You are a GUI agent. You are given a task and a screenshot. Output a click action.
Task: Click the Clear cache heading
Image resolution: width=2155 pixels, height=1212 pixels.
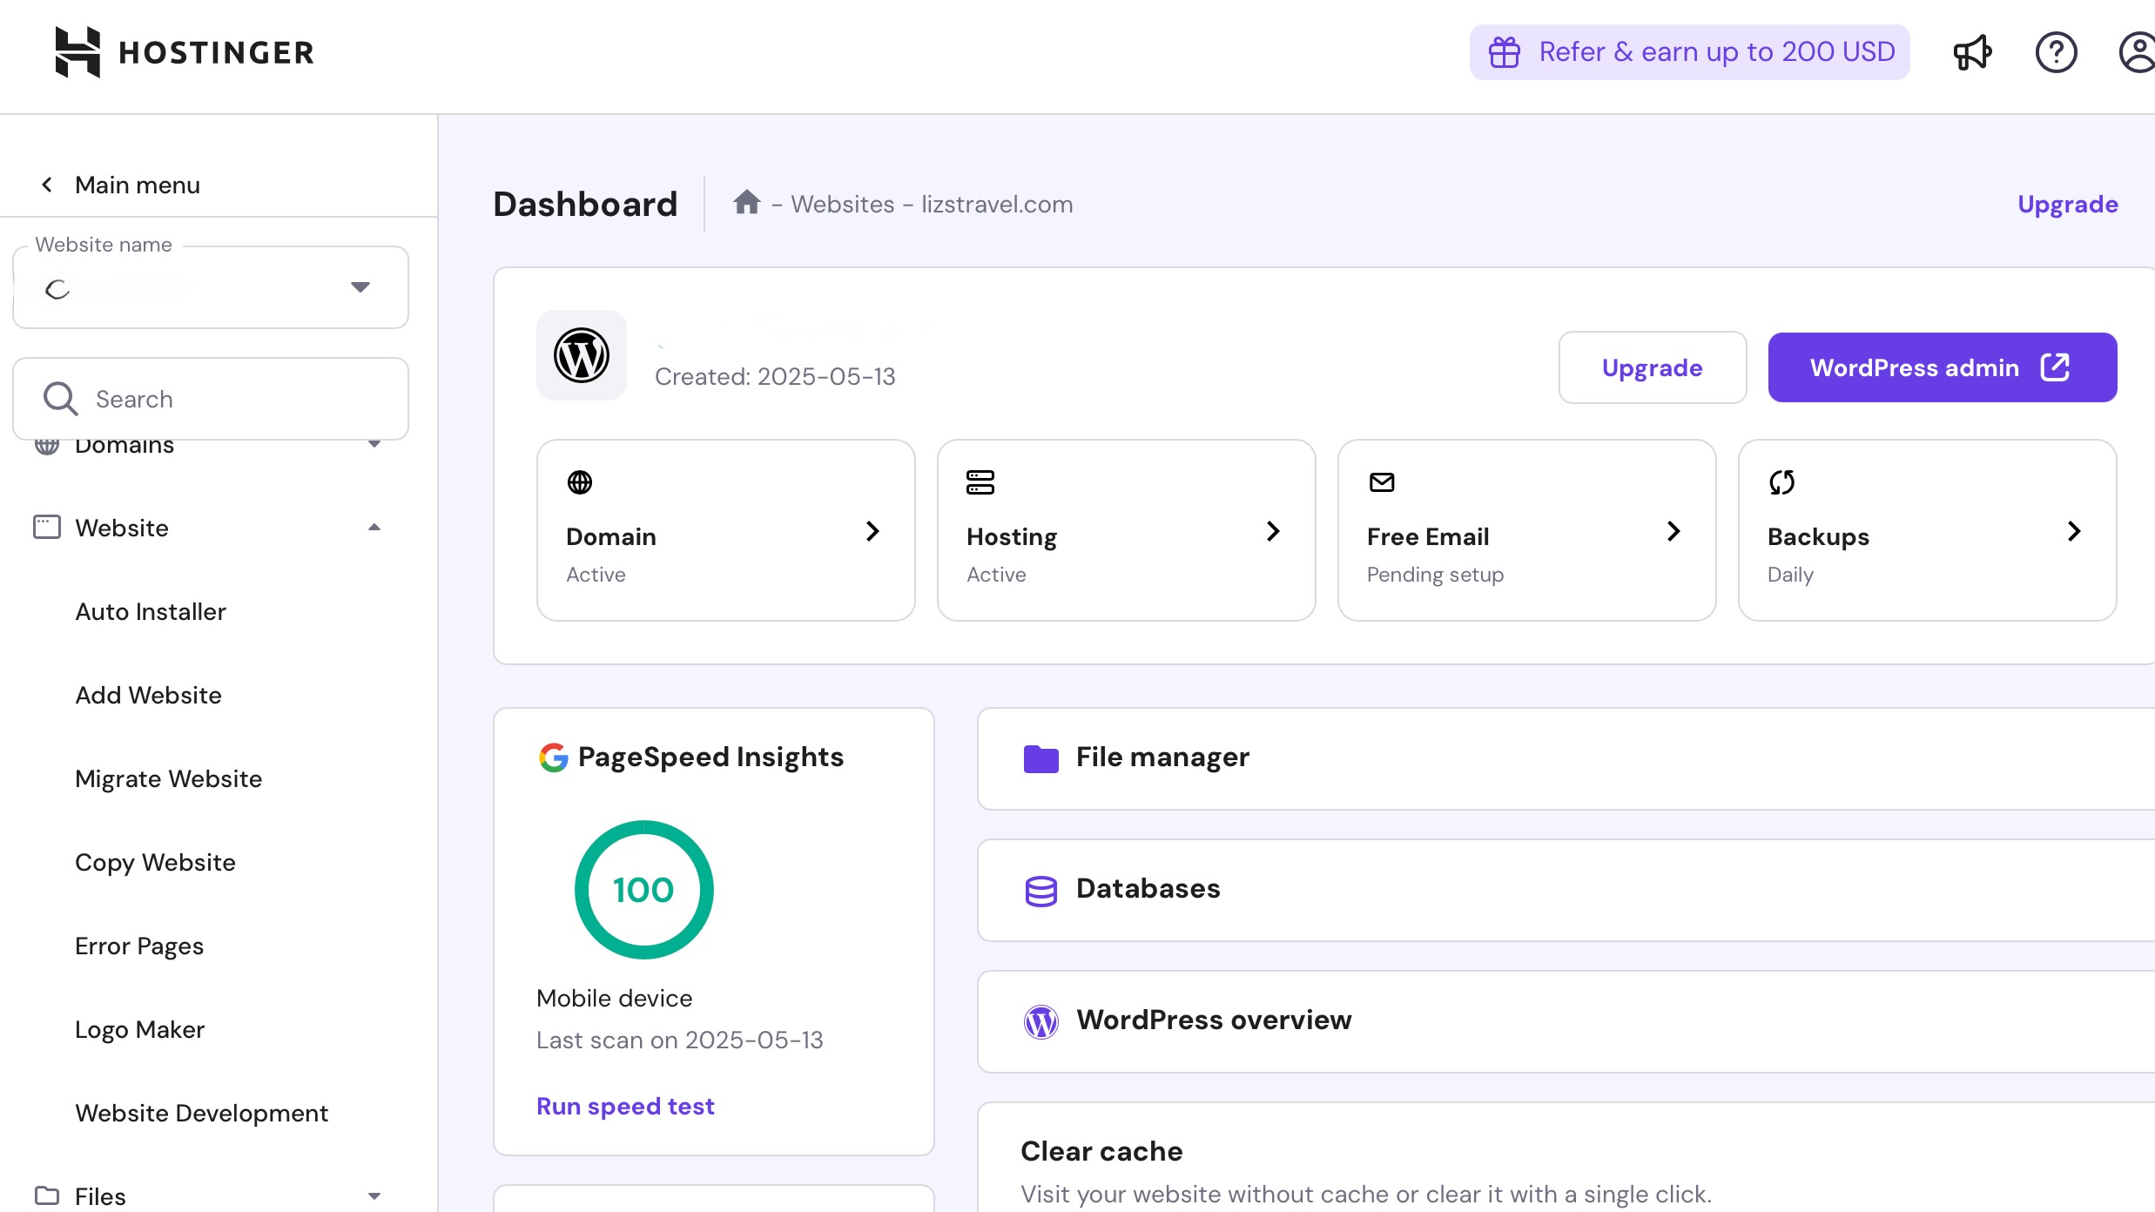1101,1151
